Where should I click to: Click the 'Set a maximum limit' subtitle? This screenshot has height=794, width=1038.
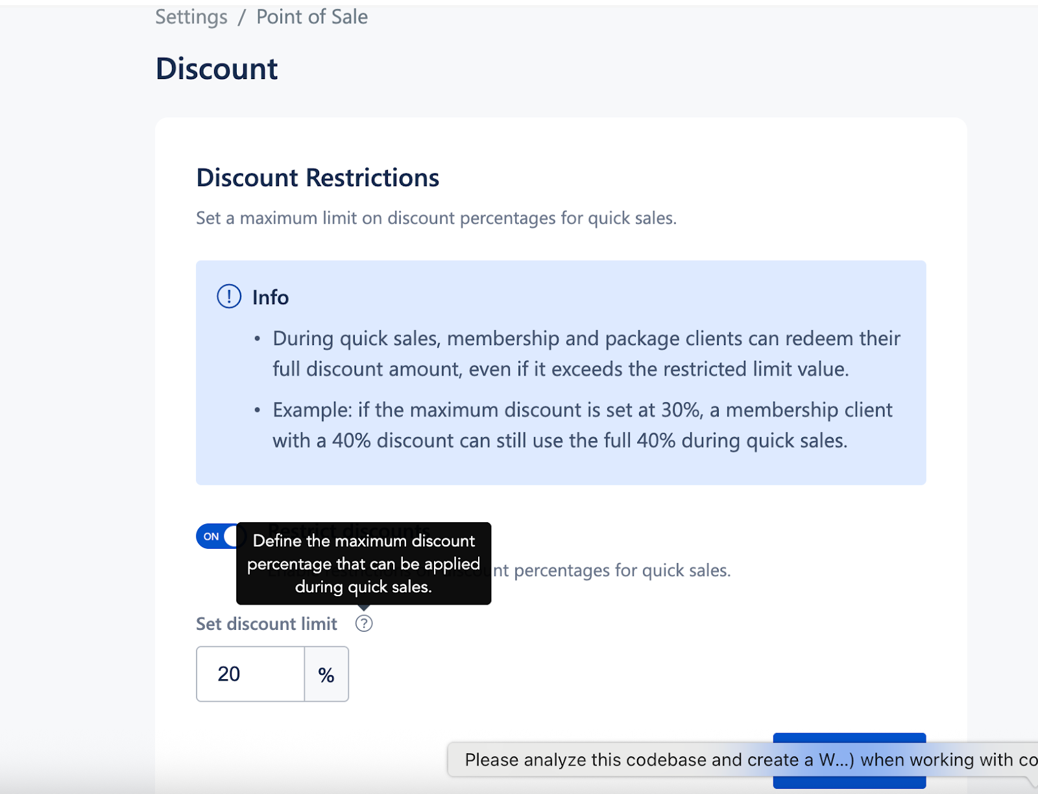tap(436, 218)
